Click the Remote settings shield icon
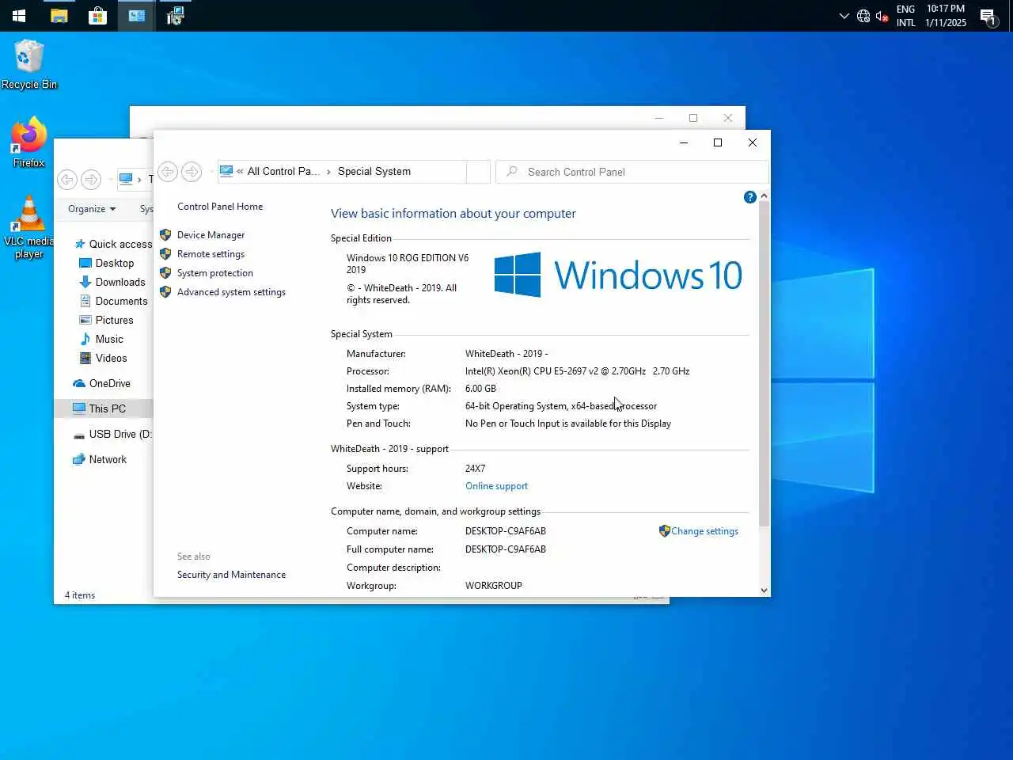 (165, 254)
